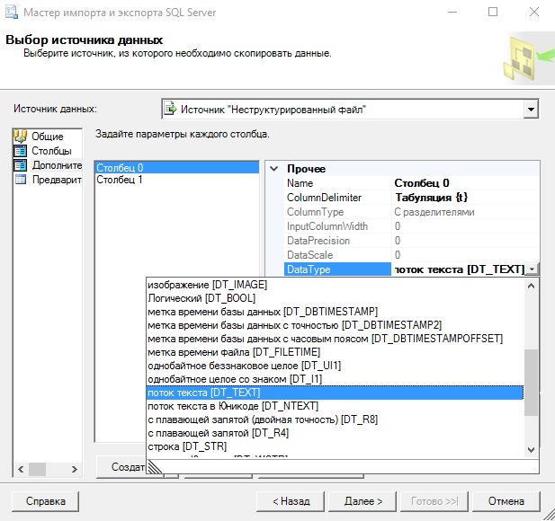Click right scroll arrow of pages panel
Image resolution: width=555 pixels, height=521 pixels.
[74, 470]
